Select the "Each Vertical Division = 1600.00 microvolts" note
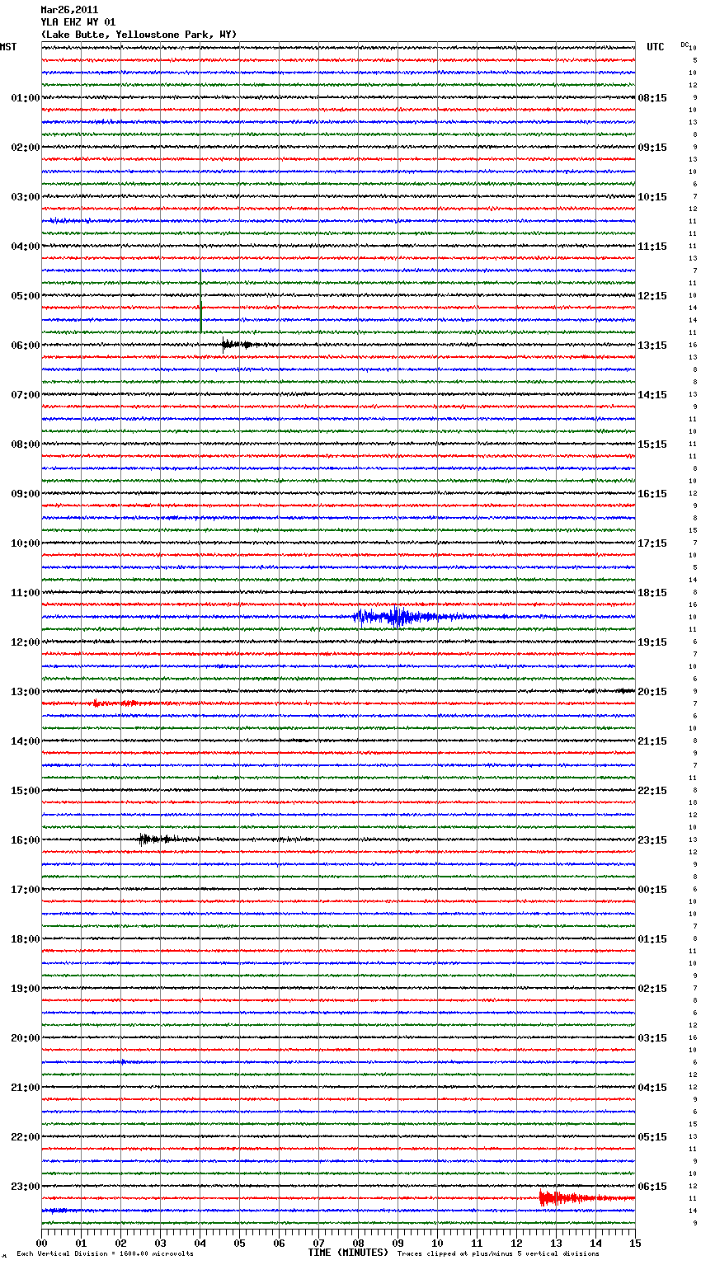701x1265 pixels. pyautogui.click(x=105, y=1253)
